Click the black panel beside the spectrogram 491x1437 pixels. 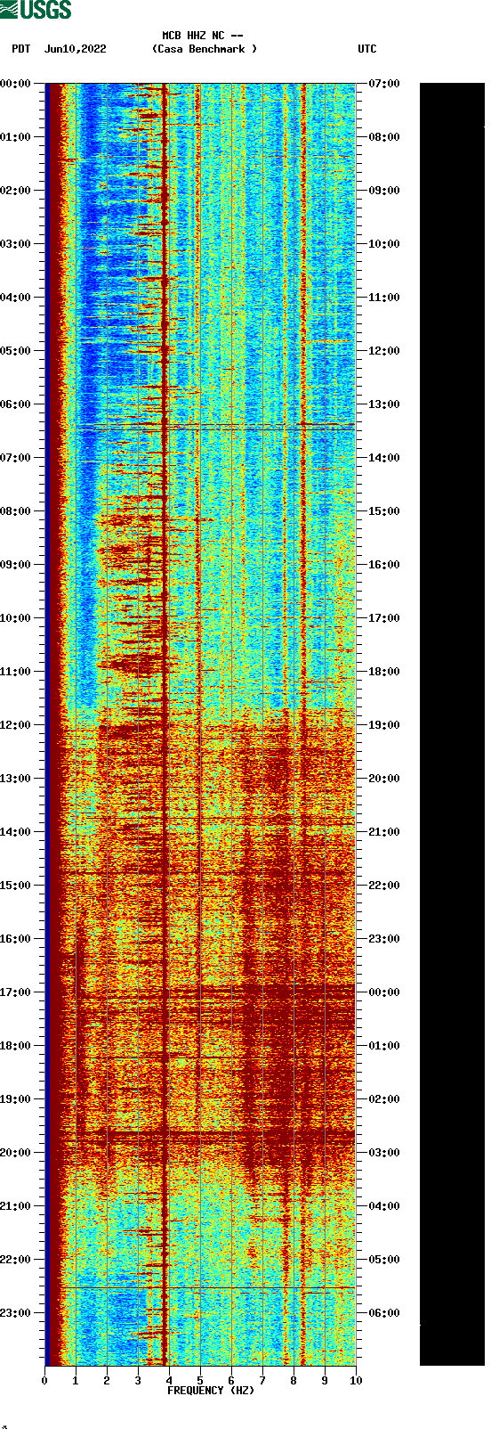tap(452, 724)
